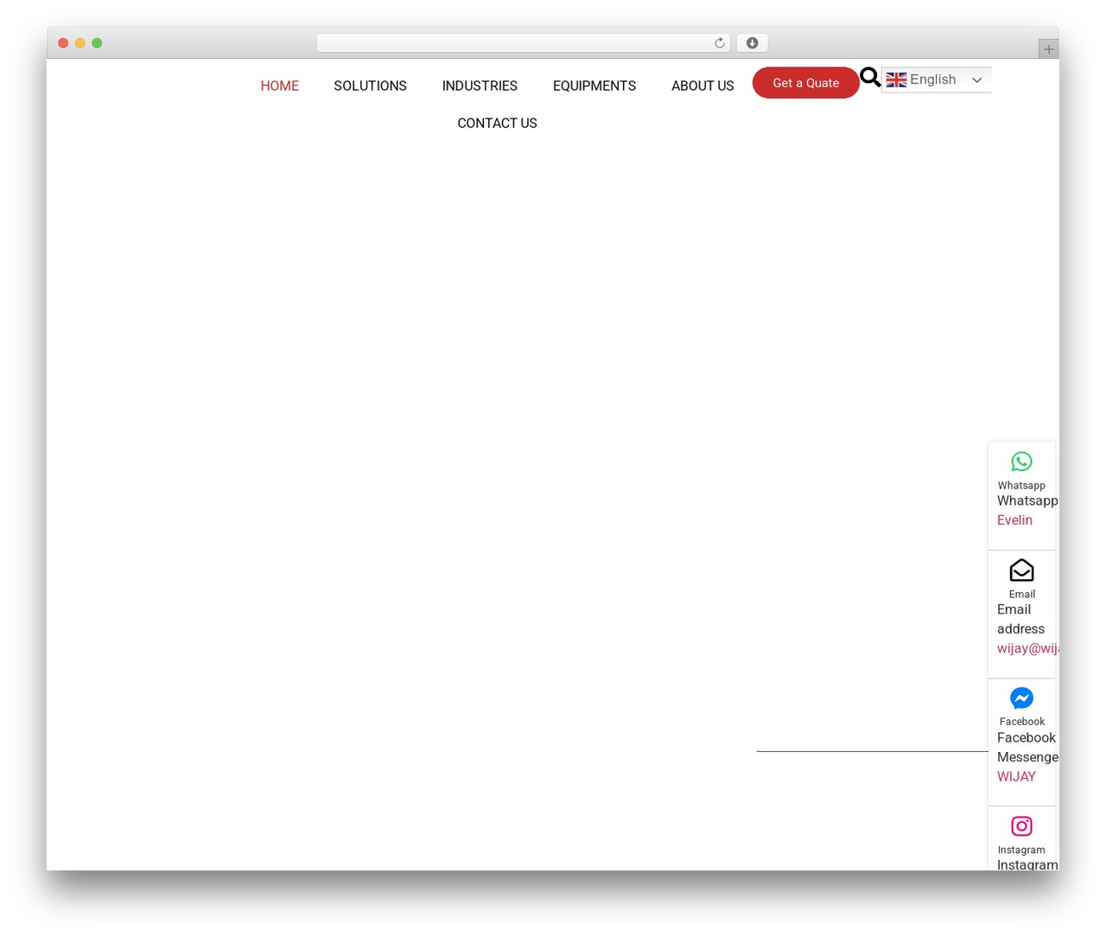Click the wijay@ email address link
Screen dimensions: 1106x937
pos(1027,648)
